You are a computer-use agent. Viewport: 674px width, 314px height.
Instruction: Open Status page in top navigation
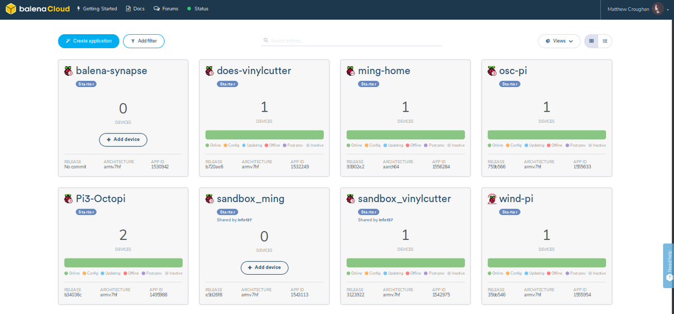[x=198, y=9]
